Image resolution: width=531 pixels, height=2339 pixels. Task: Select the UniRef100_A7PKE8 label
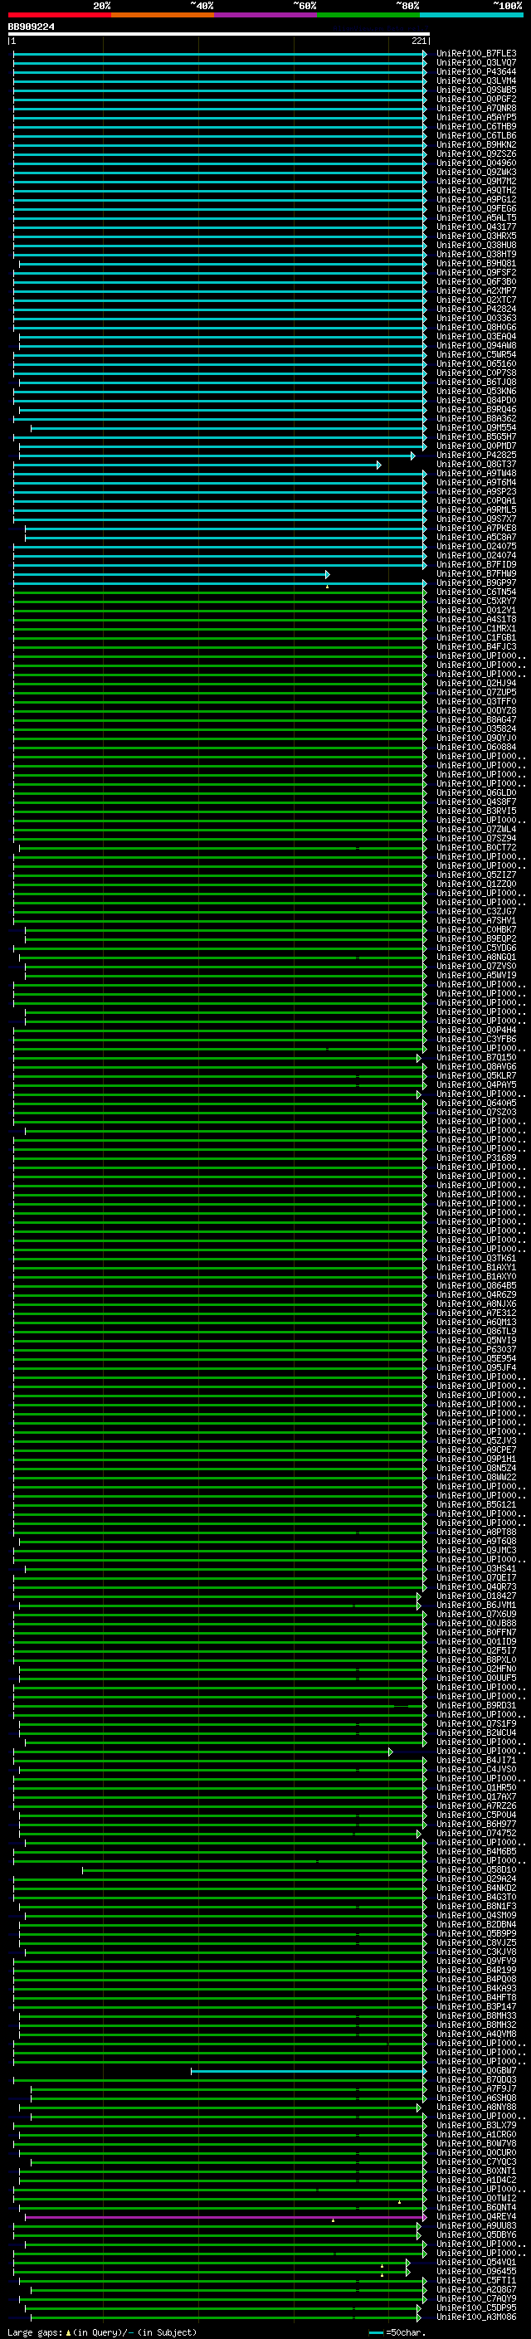pos(476,528)
